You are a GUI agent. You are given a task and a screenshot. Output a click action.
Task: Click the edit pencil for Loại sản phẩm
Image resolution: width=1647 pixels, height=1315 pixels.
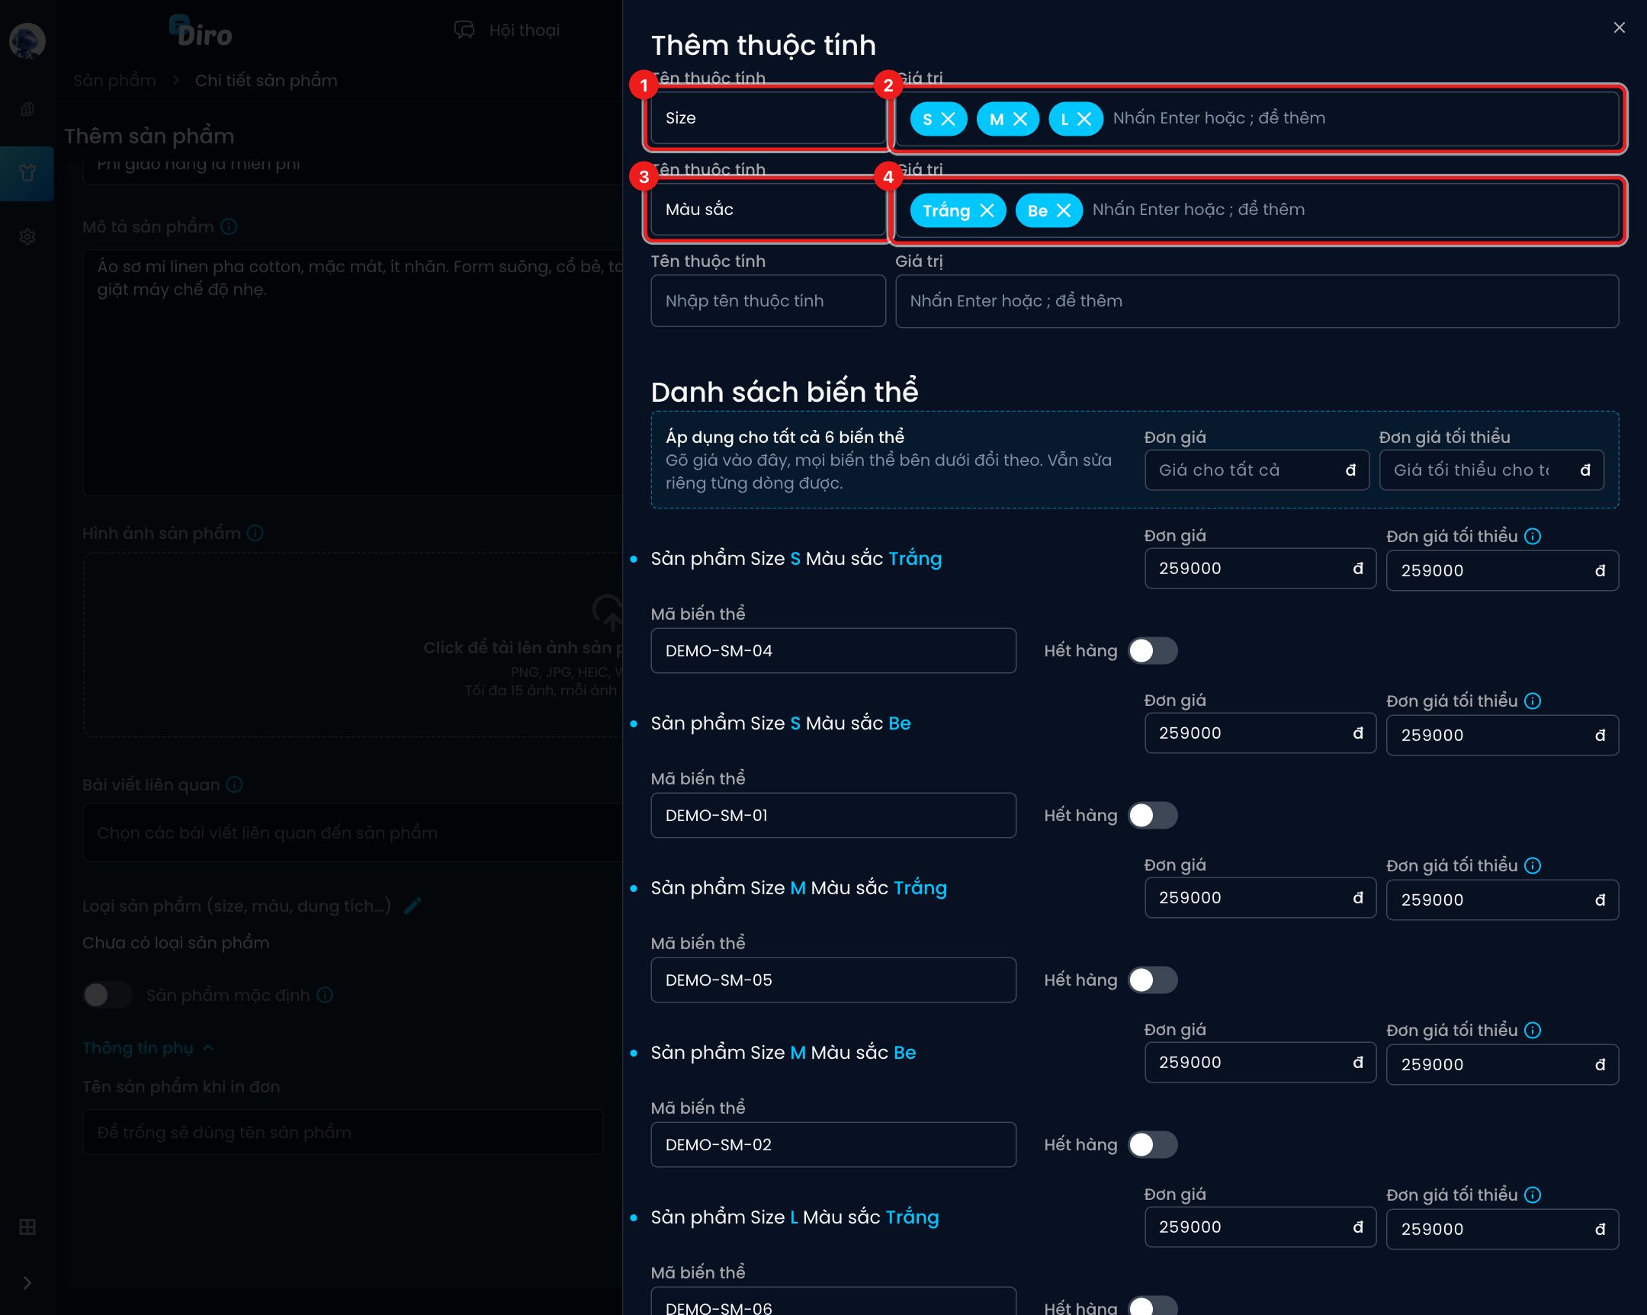click(413, 906)
